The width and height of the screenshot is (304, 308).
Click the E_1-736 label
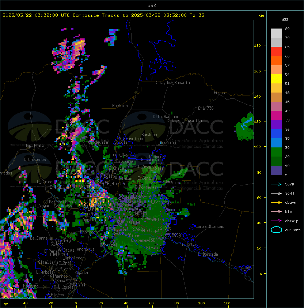pyautogui.click(x=206, y=108)
